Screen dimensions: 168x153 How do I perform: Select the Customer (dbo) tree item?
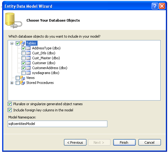tap(44, 63)
